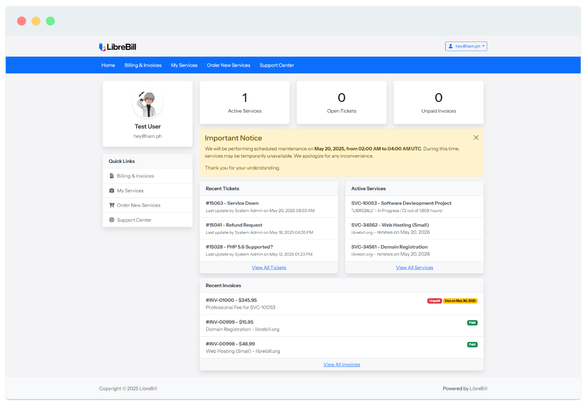Click the Paid badge on INV-00998
The width and height of the screenshot is (586, 406).
(472, 344)
